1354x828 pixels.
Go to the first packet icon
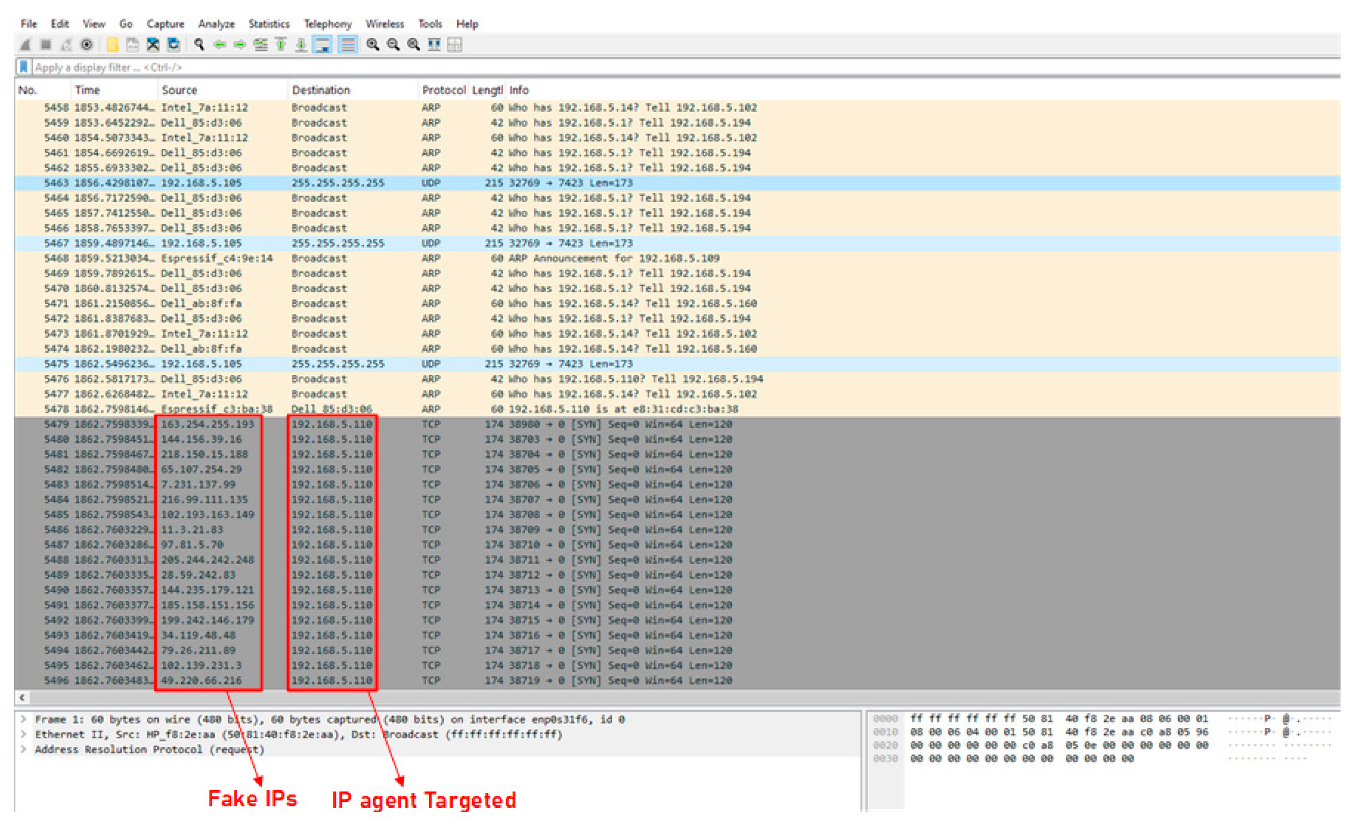pyautogui.click(x=281, y=45)
